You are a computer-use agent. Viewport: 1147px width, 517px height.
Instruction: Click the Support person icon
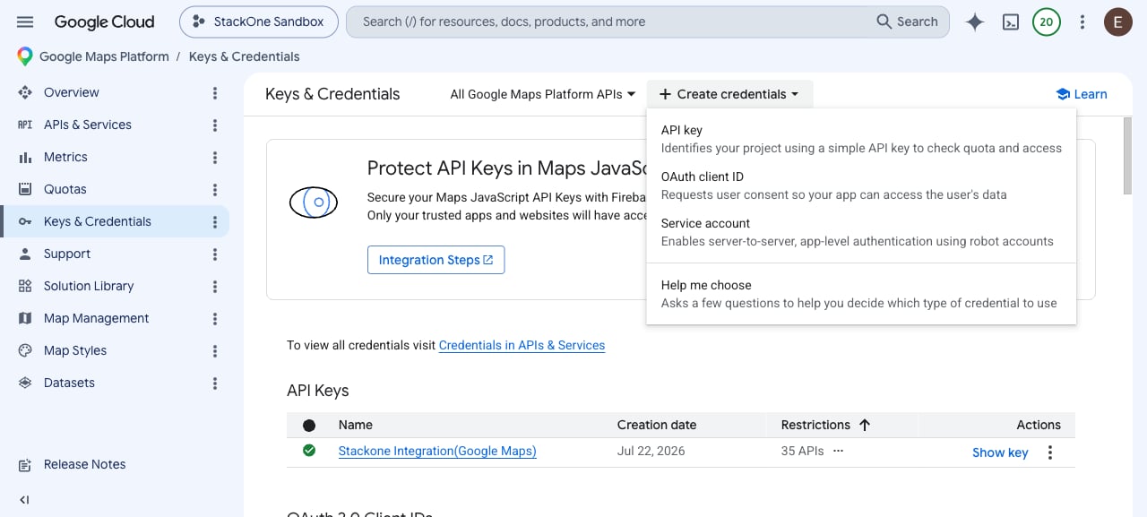click(x=25, y=254)
